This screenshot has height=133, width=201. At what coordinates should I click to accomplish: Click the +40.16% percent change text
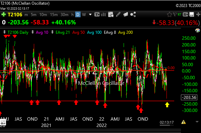64,22
